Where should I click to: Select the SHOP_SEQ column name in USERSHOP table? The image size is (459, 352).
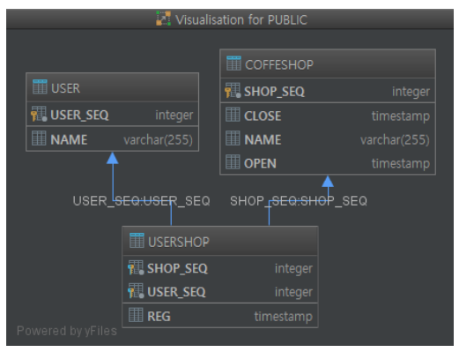click(177, 268)
